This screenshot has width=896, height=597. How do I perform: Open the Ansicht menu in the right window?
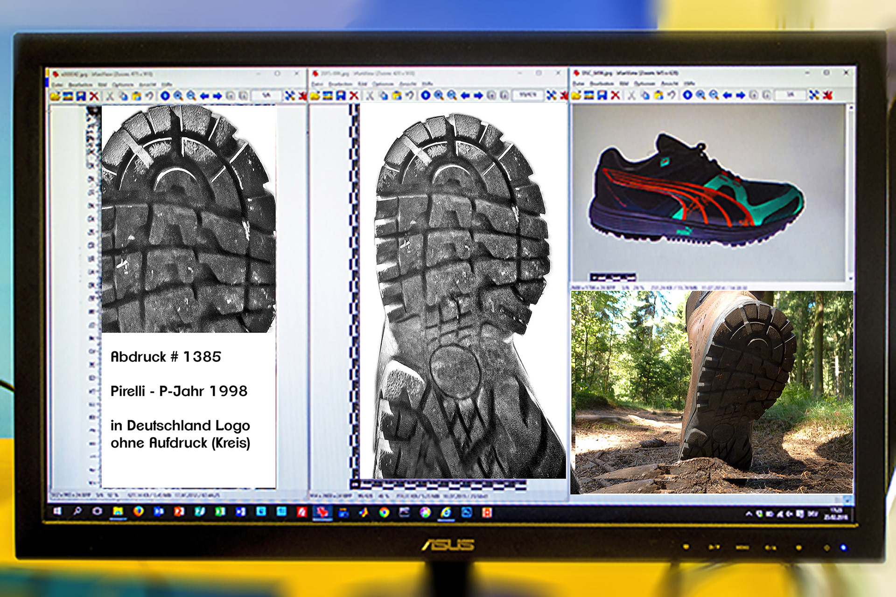(670, 83)
